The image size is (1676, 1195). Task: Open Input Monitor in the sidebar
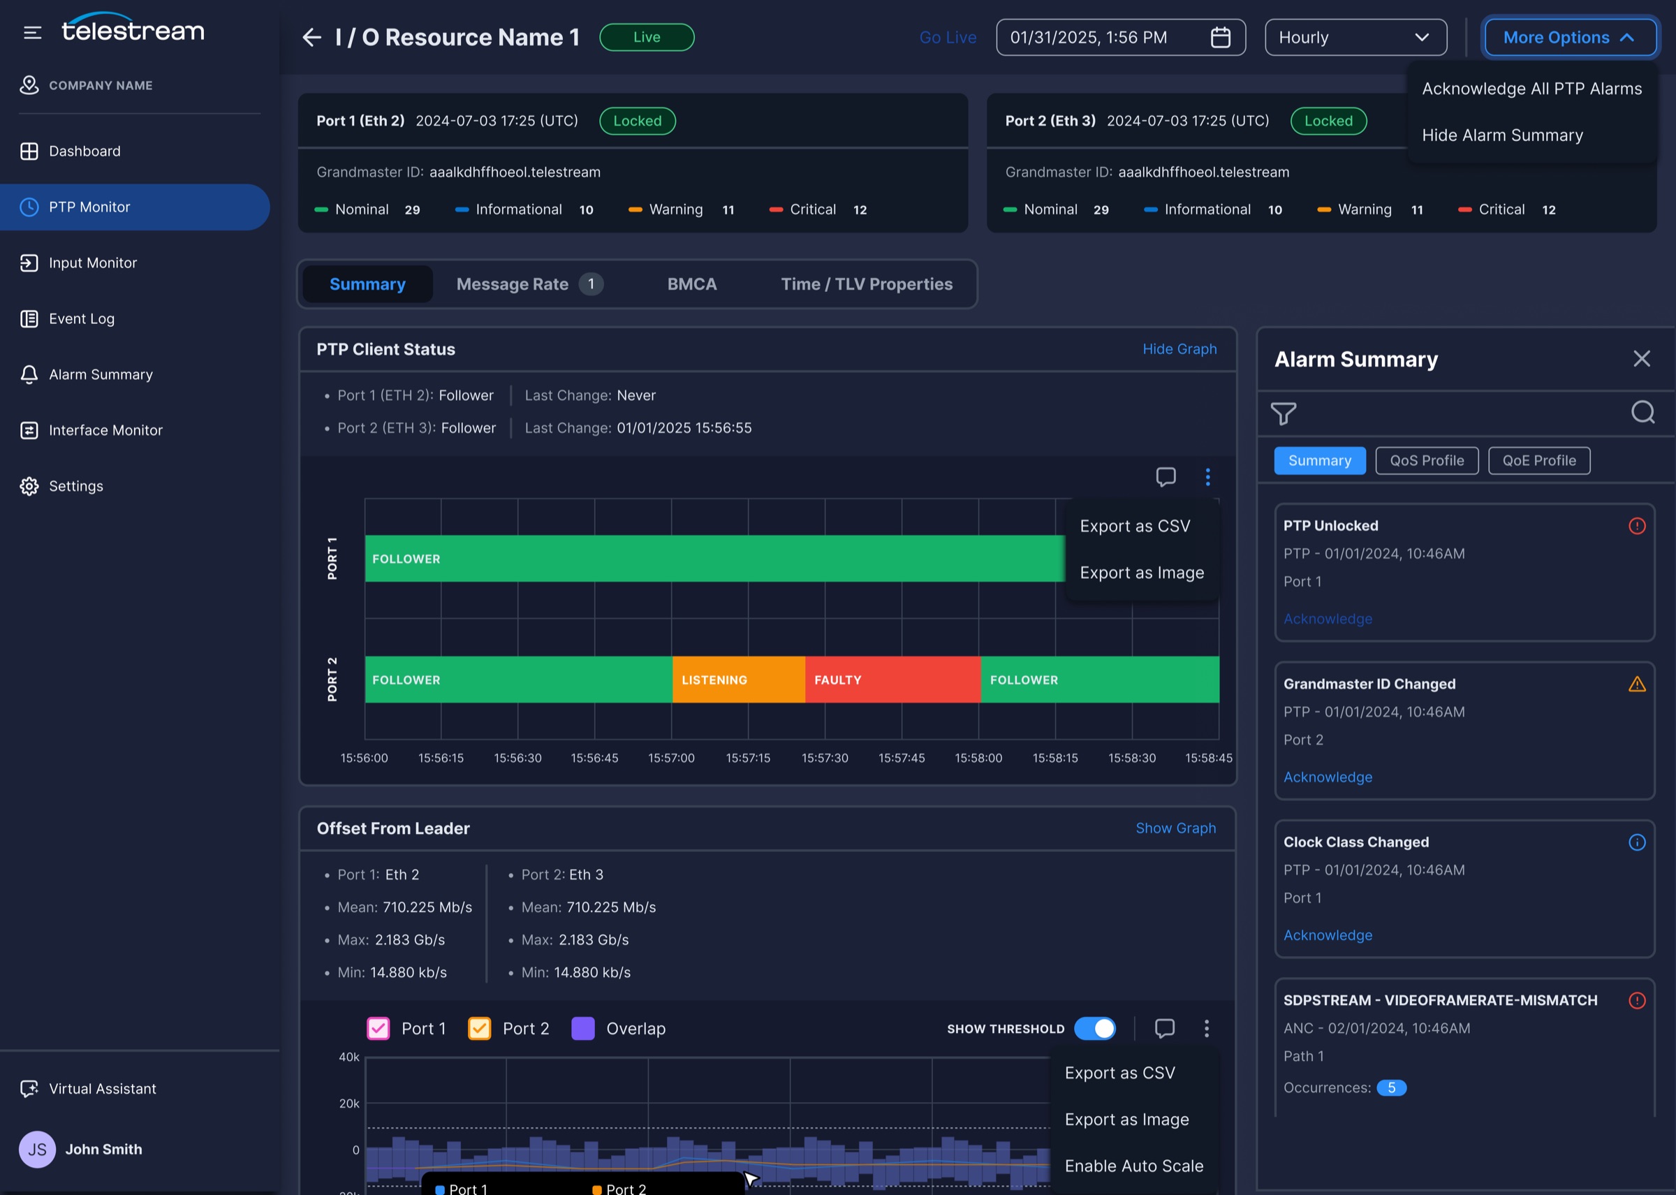click(x=135, y=263)
